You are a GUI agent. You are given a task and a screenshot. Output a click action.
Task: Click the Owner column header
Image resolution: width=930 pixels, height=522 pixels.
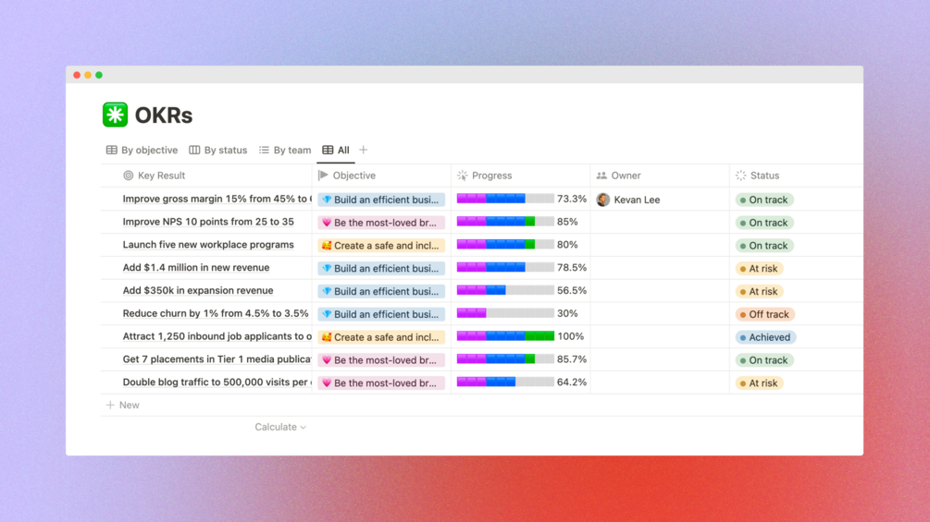click(619, 176)
